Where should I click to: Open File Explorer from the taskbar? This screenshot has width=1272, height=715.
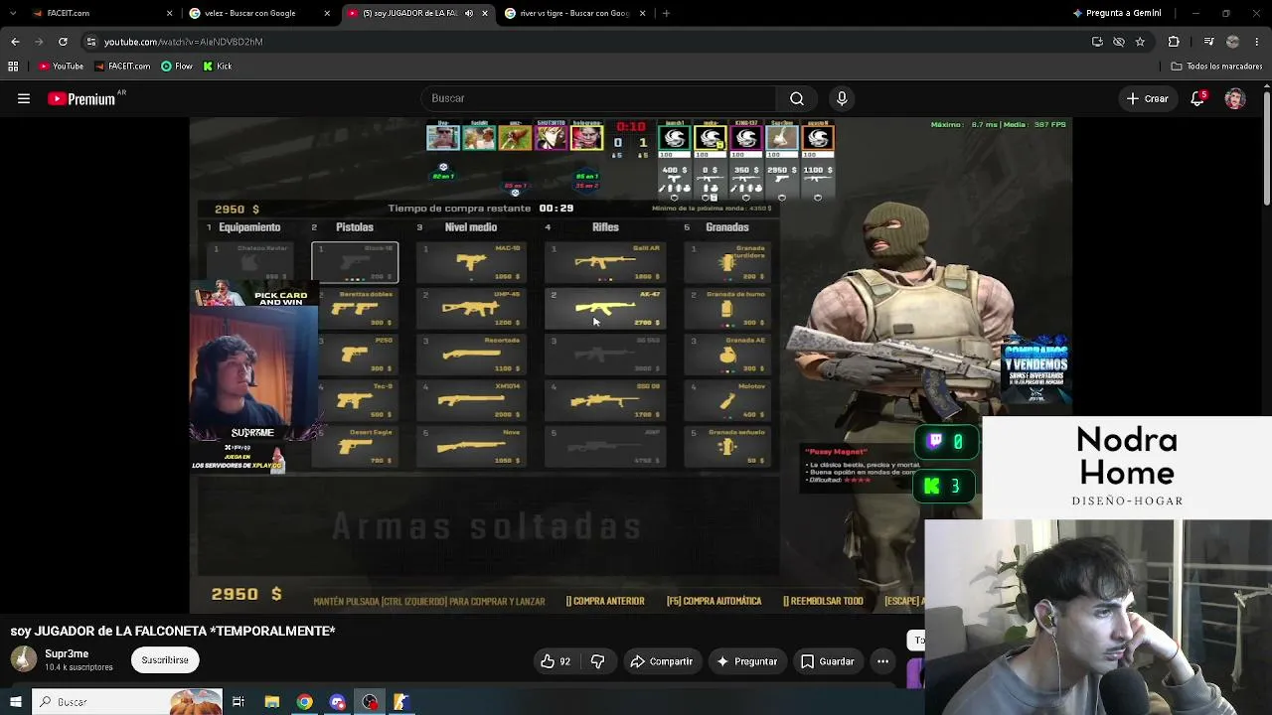pos(271,702)
